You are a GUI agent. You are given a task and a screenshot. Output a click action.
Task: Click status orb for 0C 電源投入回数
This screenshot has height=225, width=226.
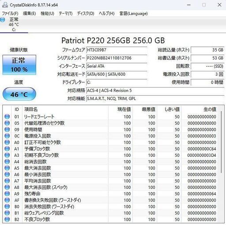point(7,136)
